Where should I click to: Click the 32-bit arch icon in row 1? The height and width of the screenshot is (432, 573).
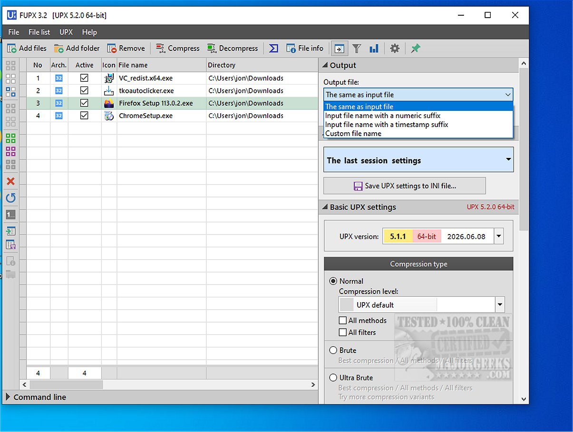pyautogui.click(x=59, y=78)
